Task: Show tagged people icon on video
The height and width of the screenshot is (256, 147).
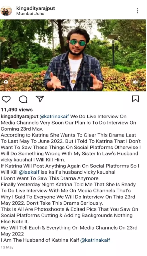Action: tap(6, 82)
